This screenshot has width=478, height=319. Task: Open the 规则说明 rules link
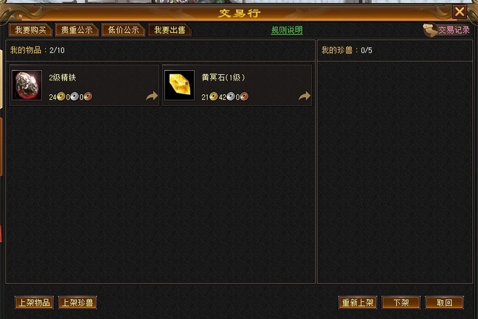pos(287,30)
